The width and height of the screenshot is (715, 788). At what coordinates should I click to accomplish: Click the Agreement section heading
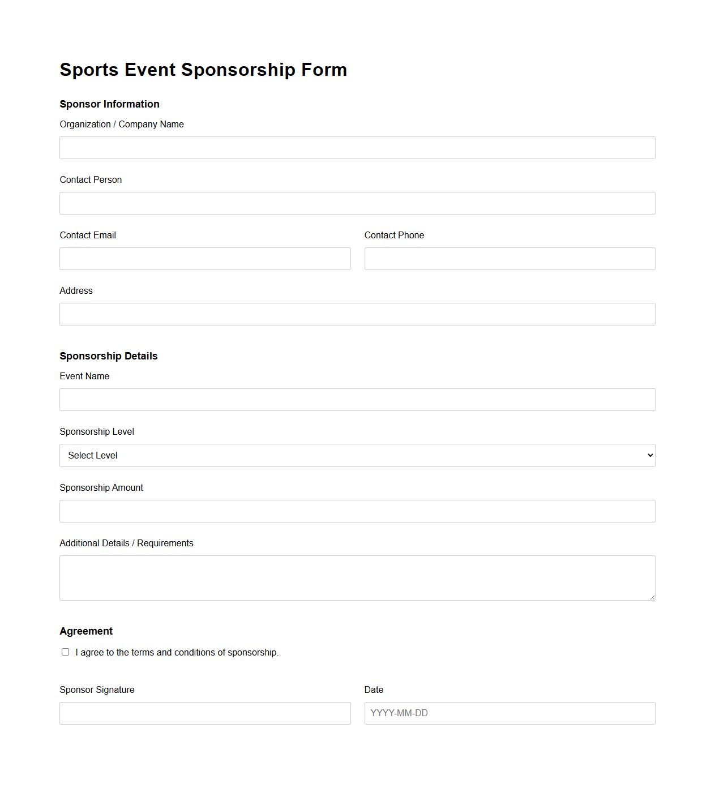pos(86,631)
